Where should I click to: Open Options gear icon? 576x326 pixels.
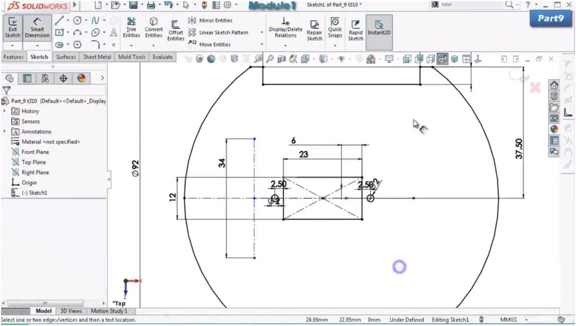point(227,5)
